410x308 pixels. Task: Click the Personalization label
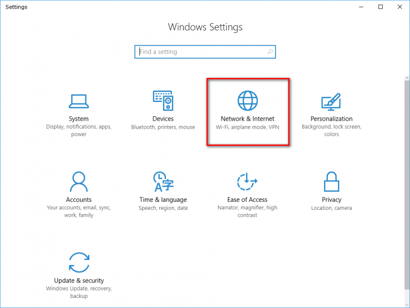332,119
